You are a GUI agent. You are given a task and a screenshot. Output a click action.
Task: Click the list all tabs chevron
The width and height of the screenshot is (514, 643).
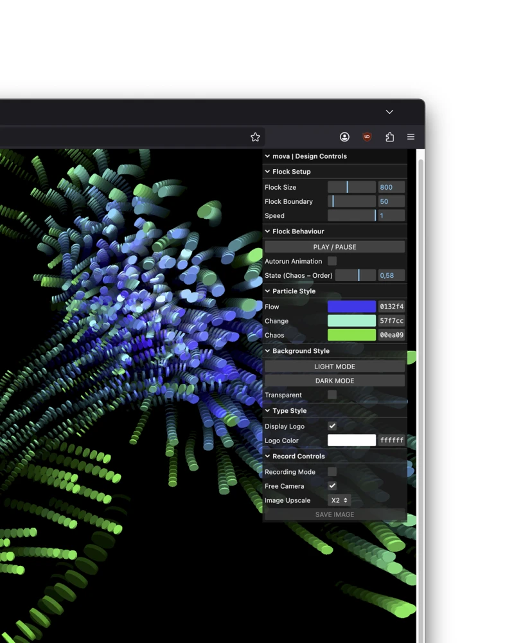pyautogui.click(x=389, y=112)
